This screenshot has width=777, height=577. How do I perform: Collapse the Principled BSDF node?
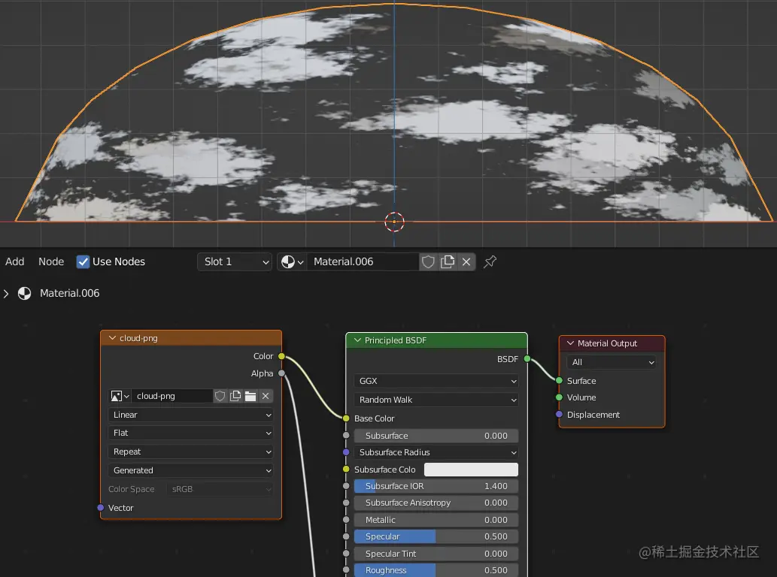click(x=357, y=340)
